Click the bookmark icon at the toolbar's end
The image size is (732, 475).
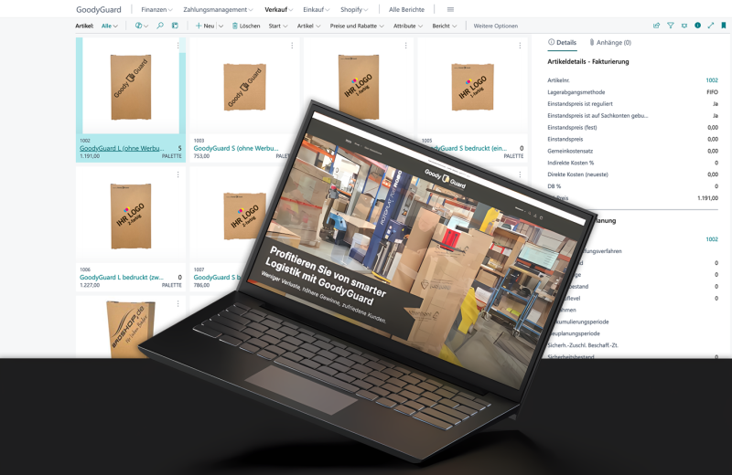click(x=724, y=26)
